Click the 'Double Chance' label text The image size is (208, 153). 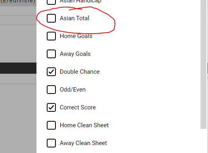click(x=80, y=72)
